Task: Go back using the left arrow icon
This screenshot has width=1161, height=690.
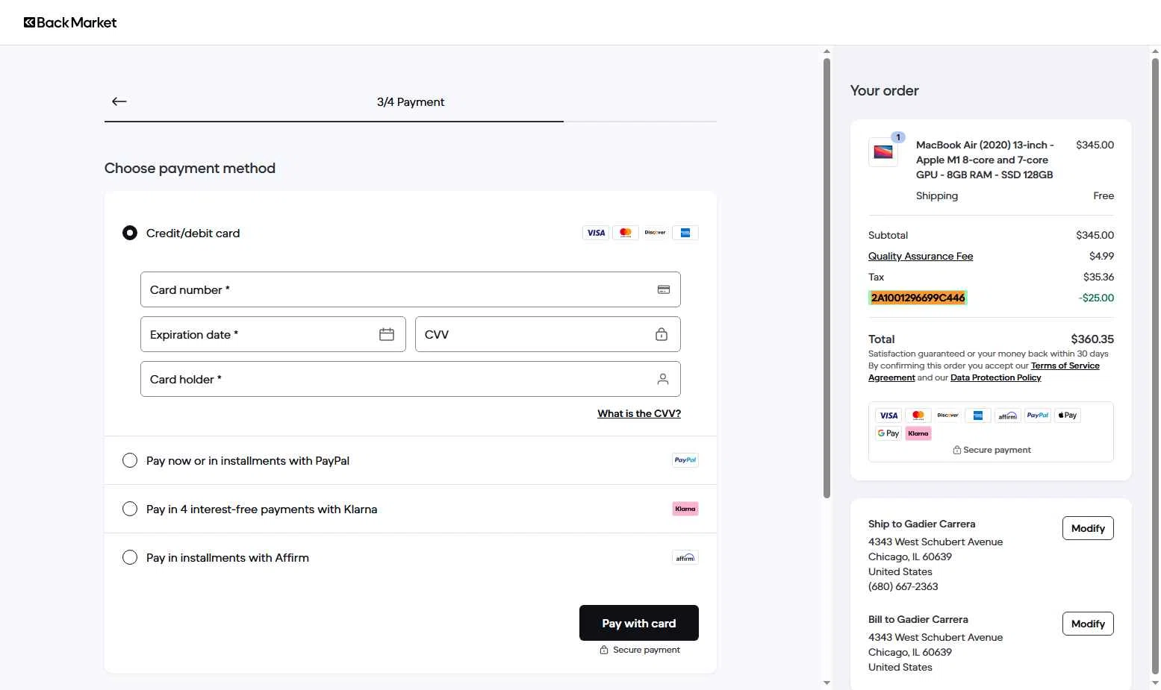Action: [119, 101]
